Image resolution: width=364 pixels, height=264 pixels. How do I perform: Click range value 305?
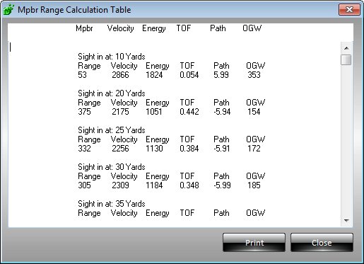click(84, 185)
